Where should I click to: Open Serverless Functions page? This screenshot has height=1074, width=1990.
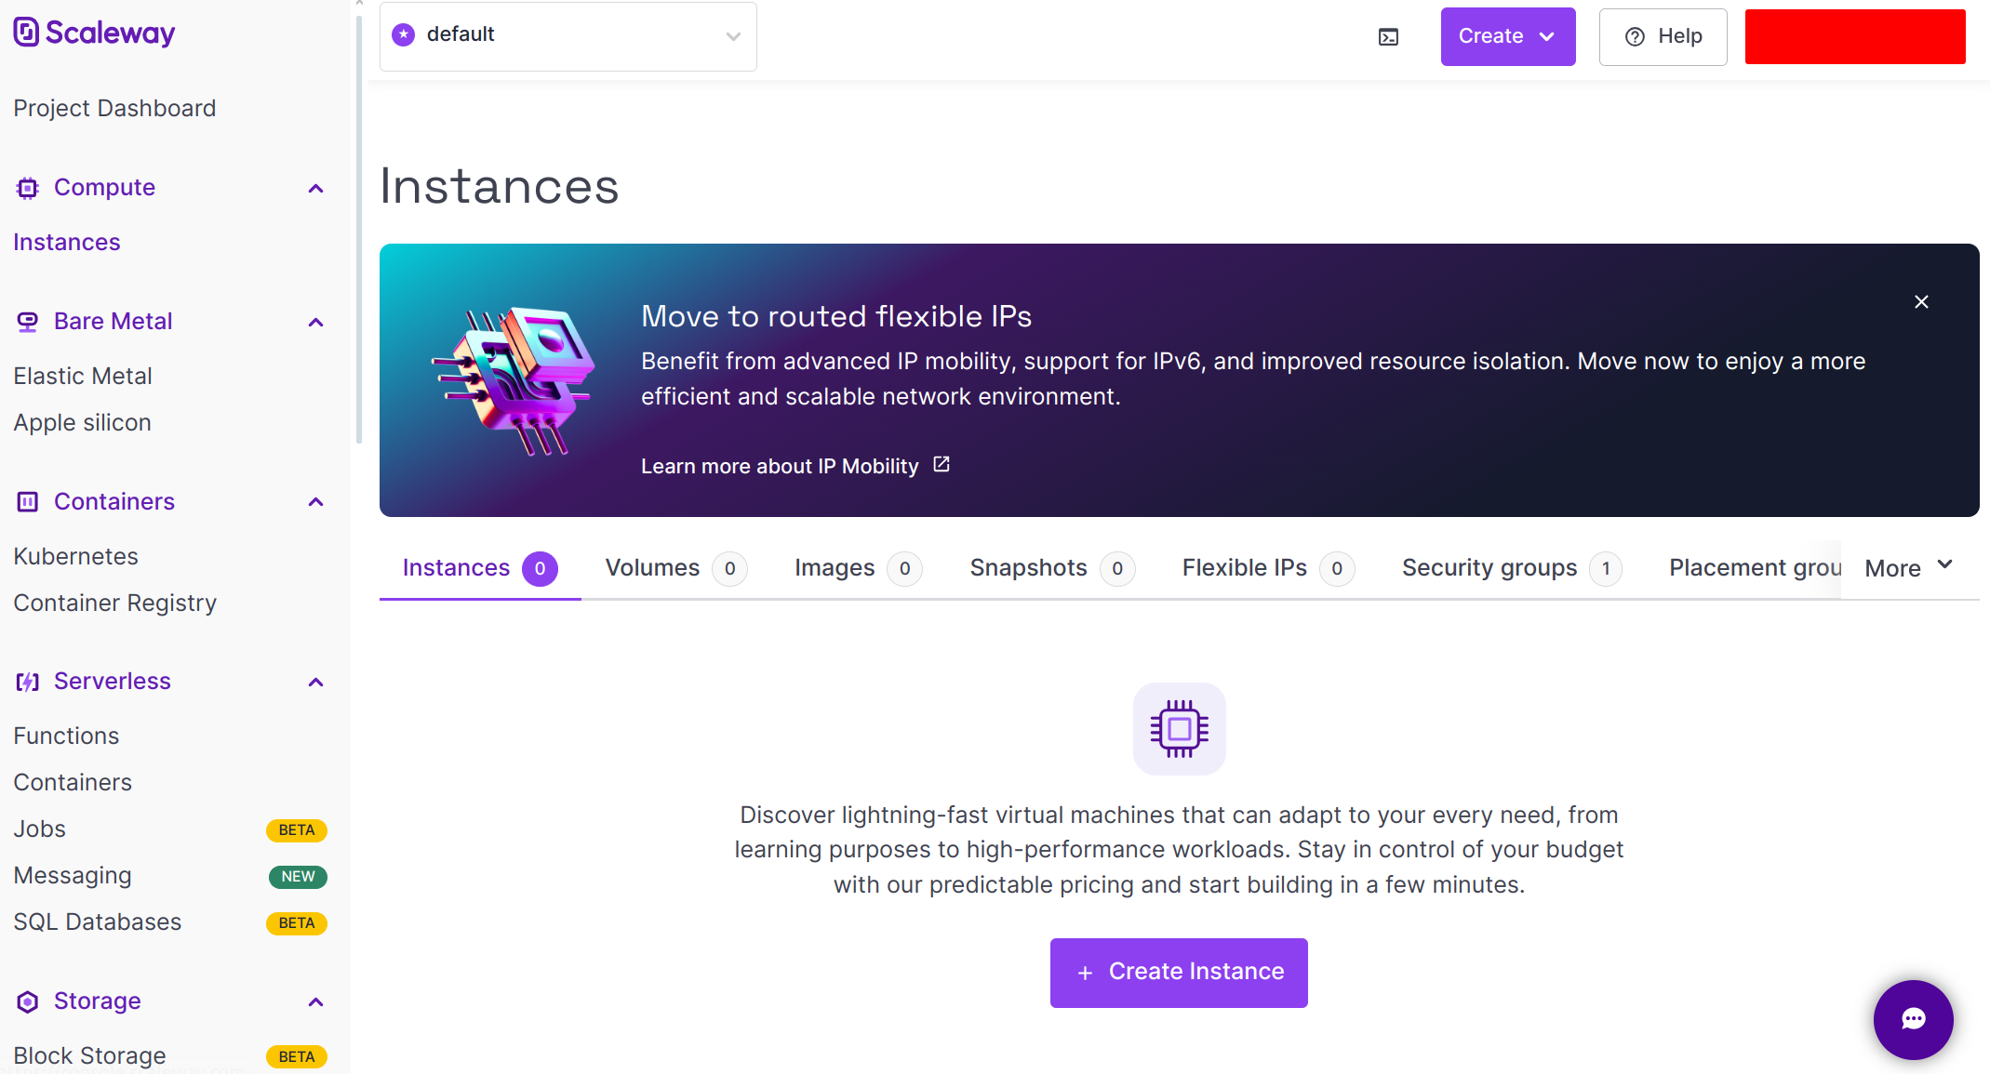(x=66, y=736)
